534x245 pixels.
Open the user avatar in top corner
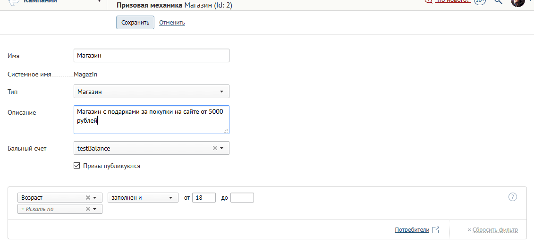(x=517, y=2)
